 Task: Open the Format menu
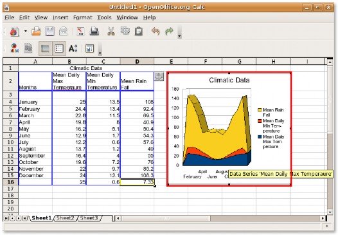(82, 17)
